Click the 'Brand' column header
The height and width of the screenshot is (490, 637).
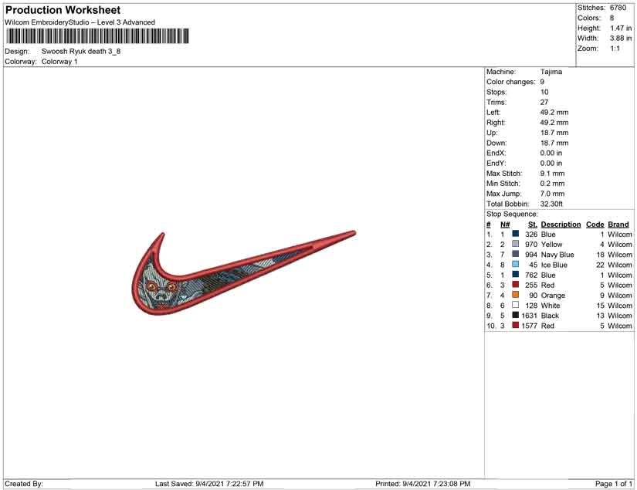coord(618,225)
